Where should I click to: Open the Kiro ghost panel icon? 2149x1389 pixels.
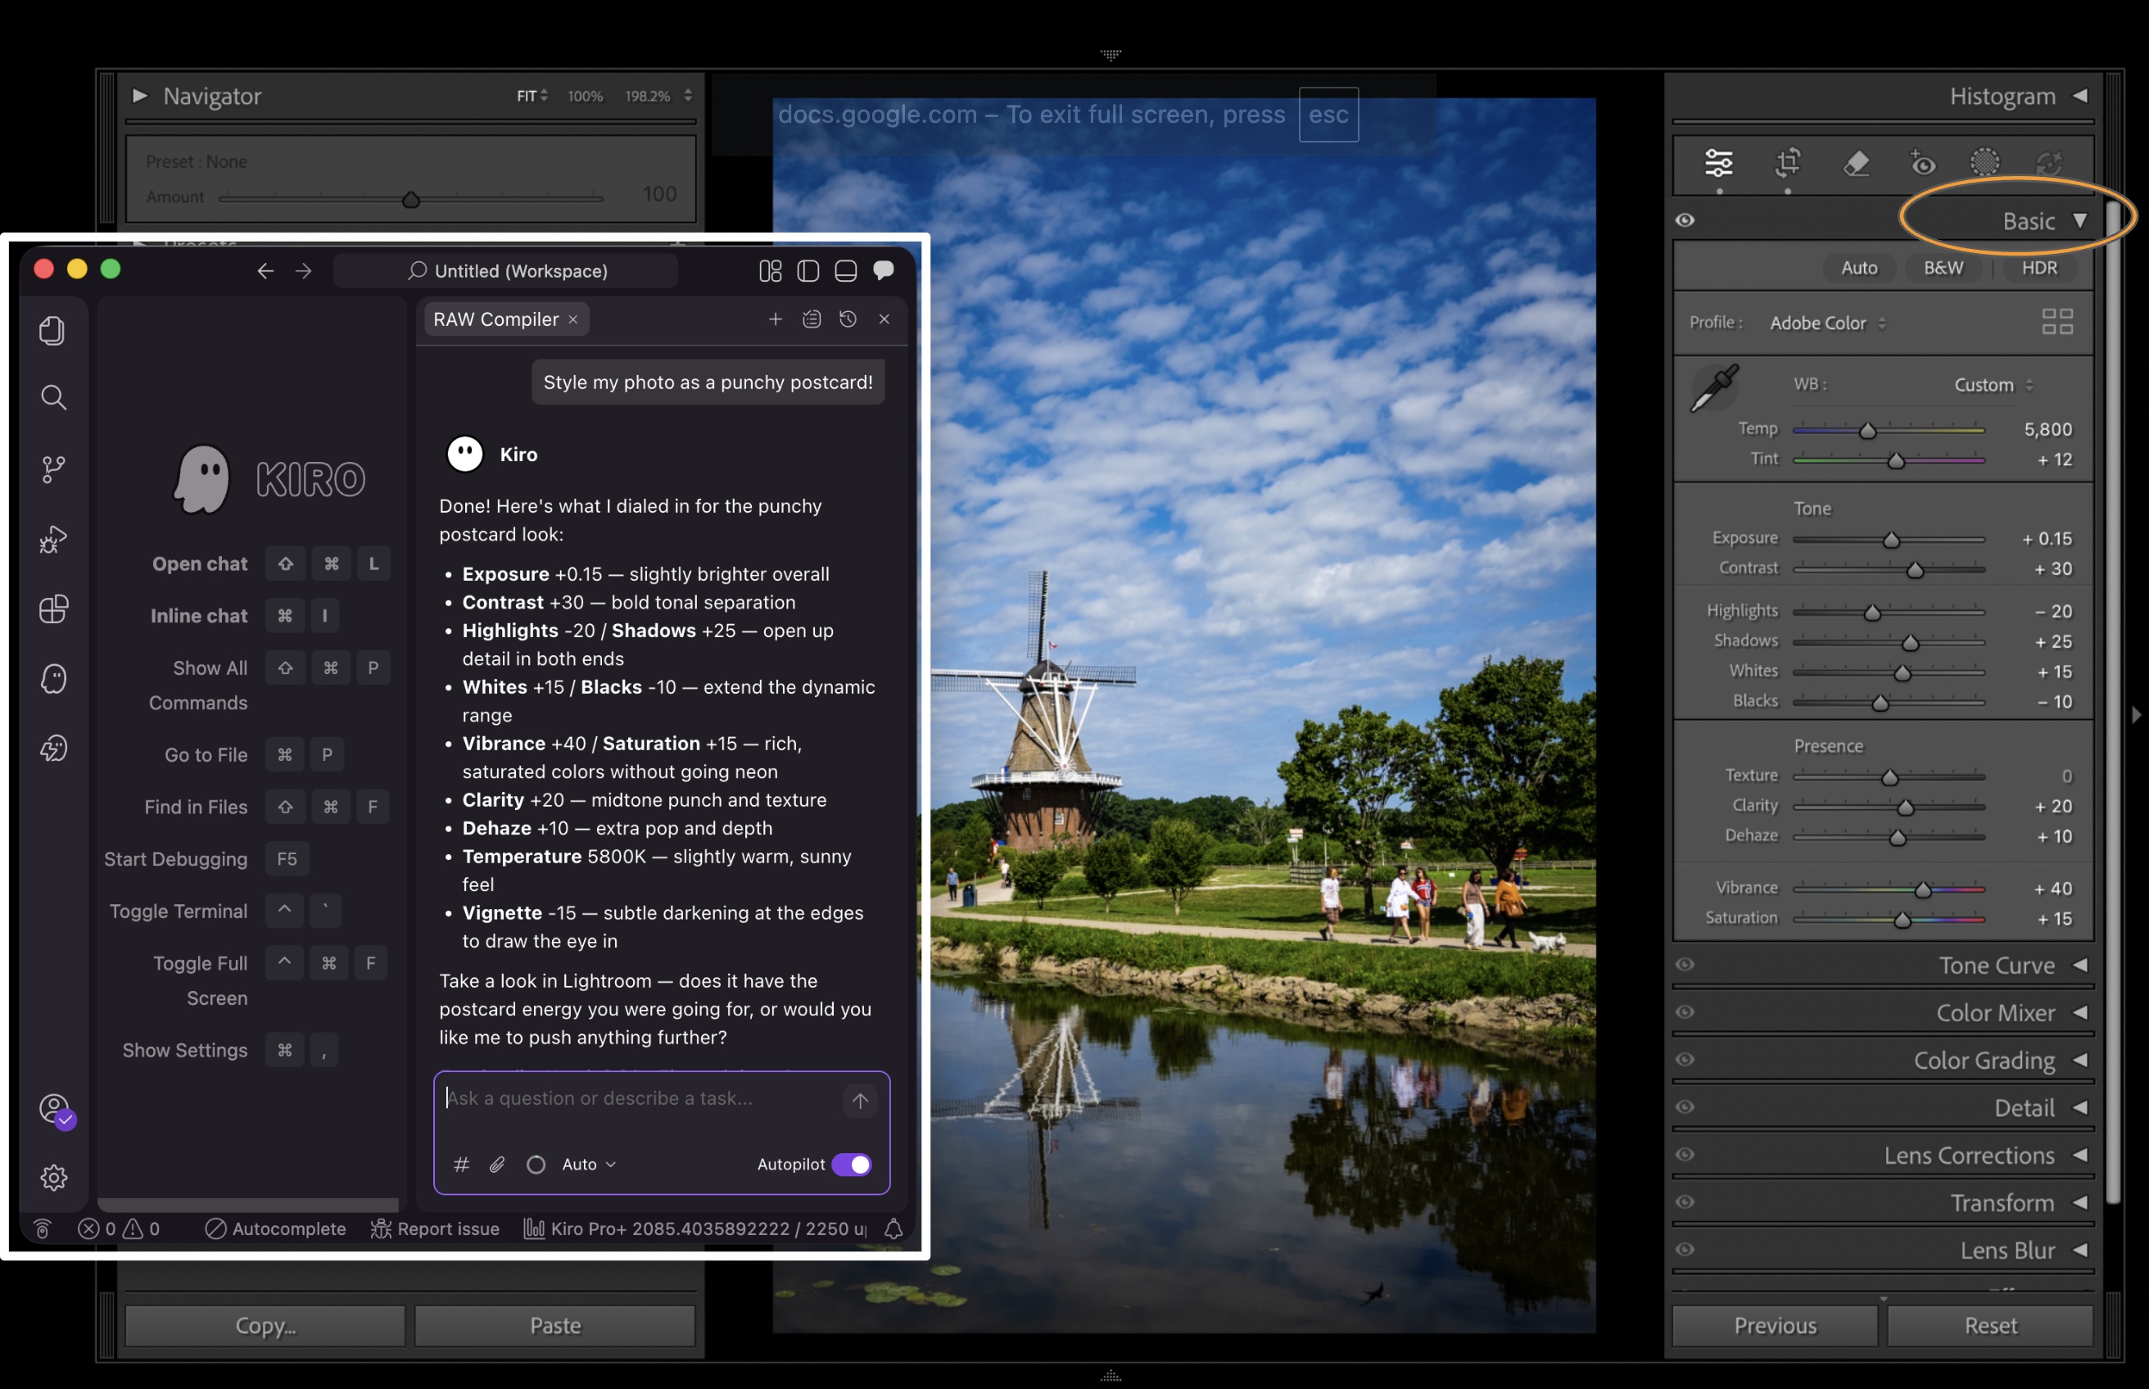tap(53, 678)
